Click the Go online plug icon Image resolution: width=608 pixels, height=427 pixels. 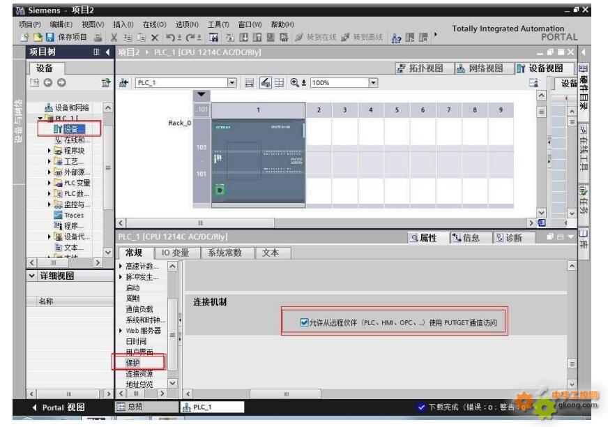pos(298,37)
